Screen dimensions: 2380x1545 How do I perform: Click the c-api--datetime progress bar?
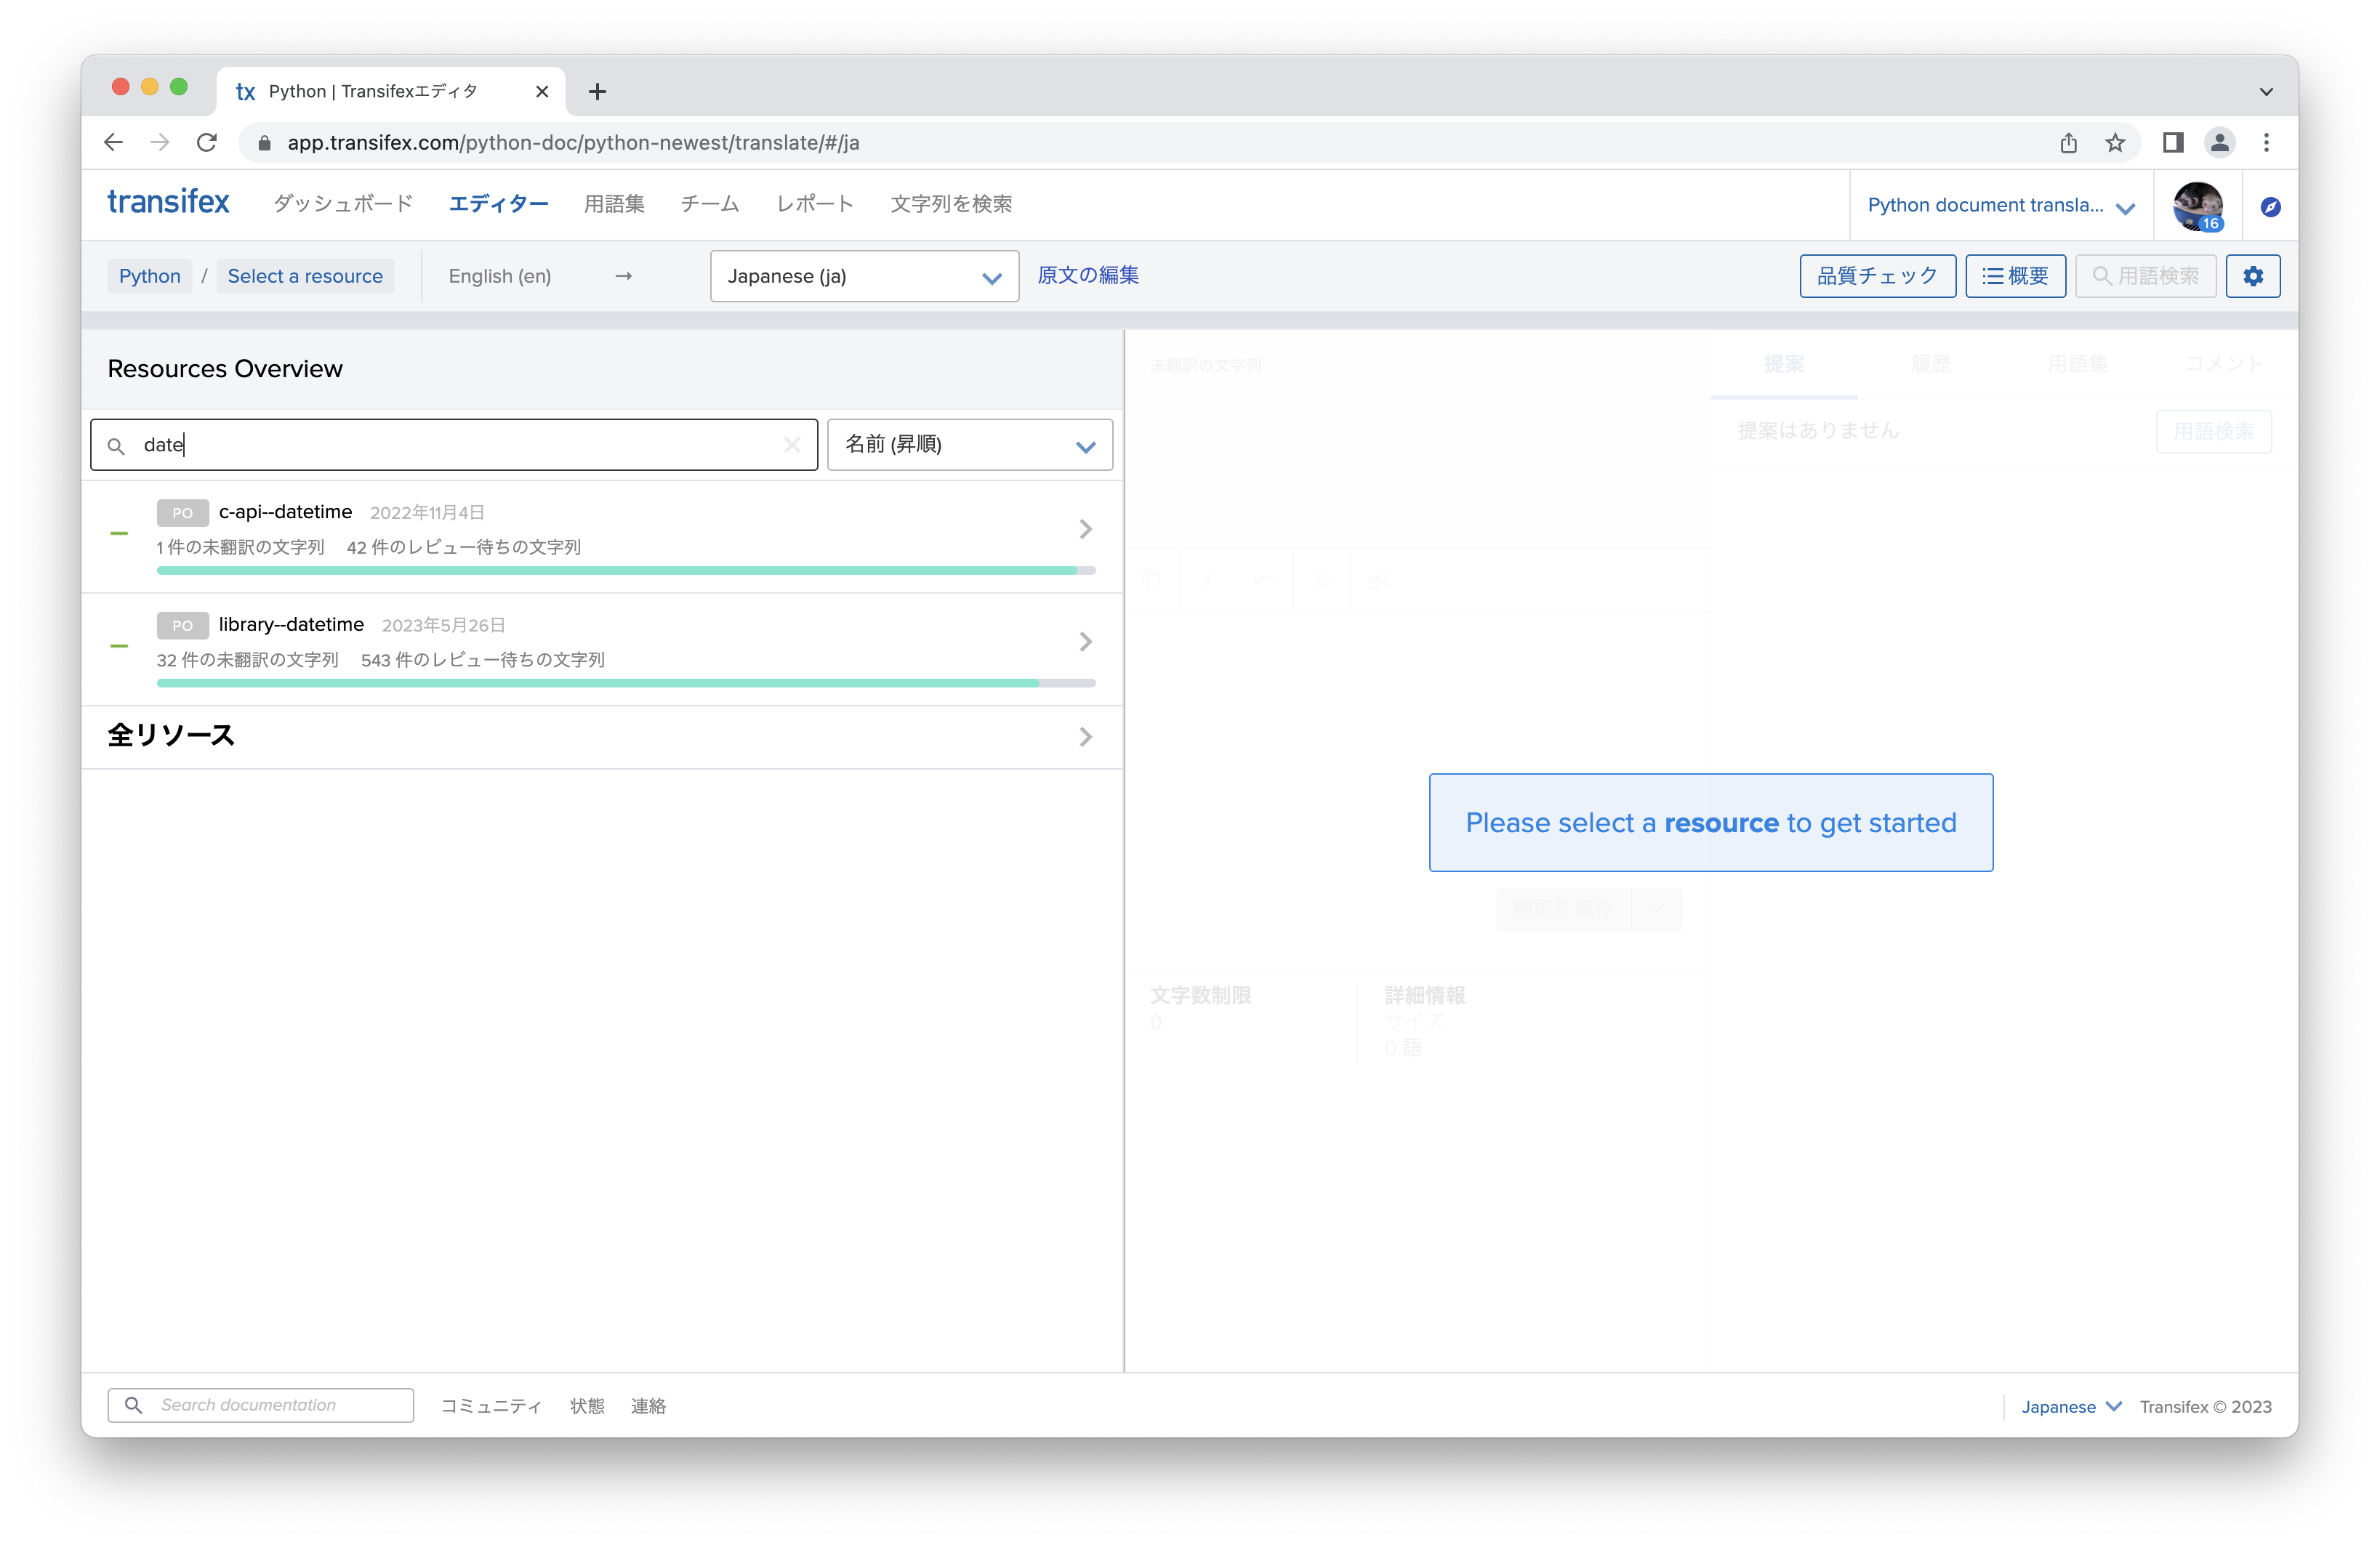click(625, 571)
